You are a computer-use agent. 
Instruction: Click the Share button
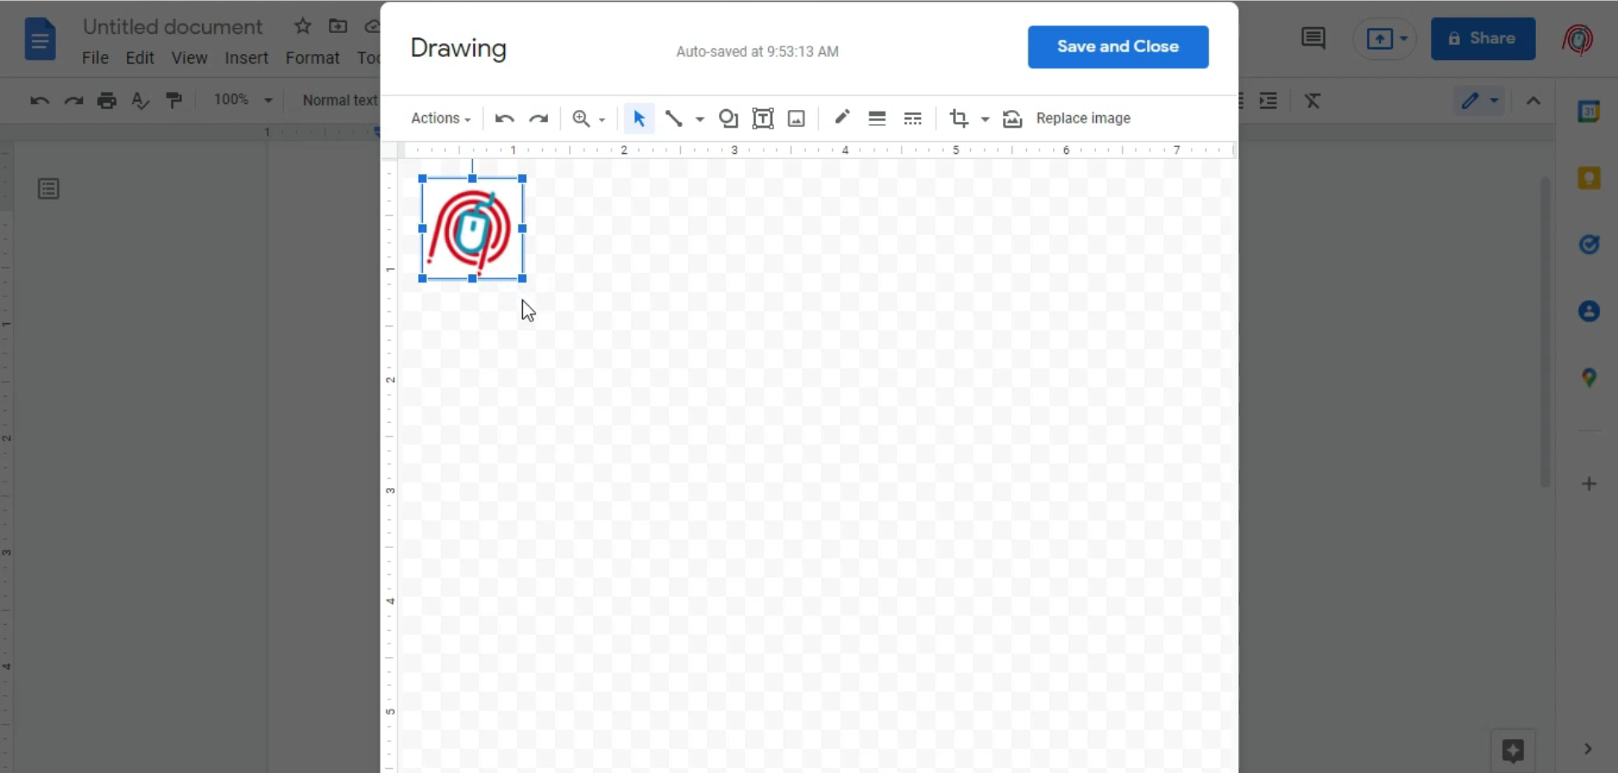(x=1483, y=39)
